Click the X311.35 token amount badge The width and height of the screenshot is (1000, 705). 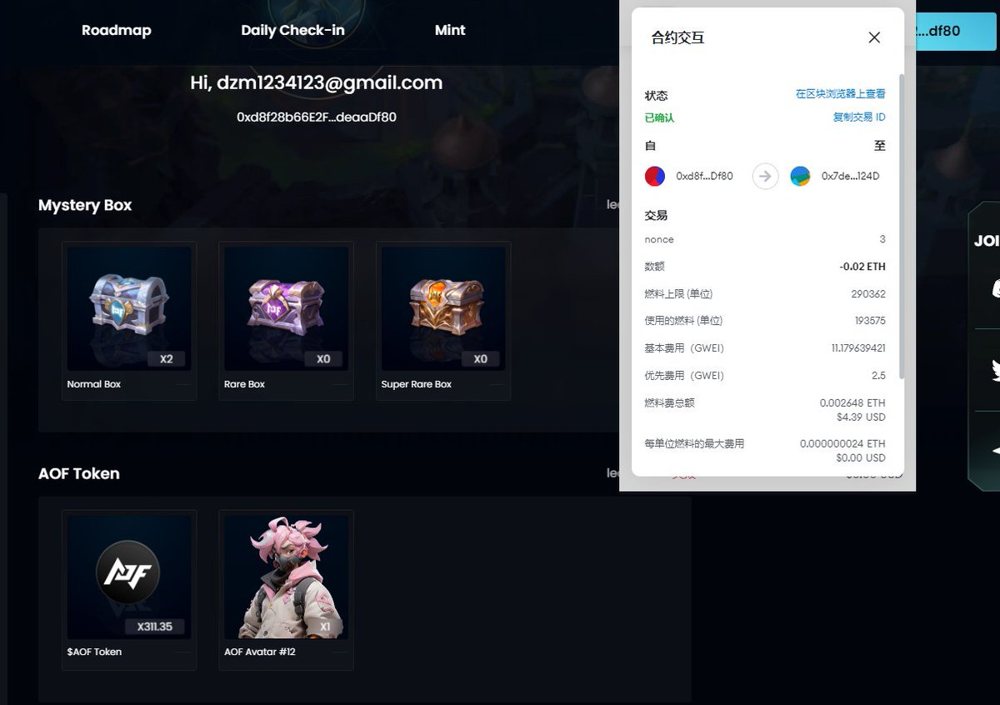[154, 627]
